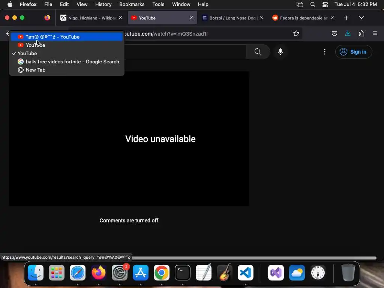Open Terminal from the Dock
The width and height of the screenshot is (384, 288).
pos(183,272)
